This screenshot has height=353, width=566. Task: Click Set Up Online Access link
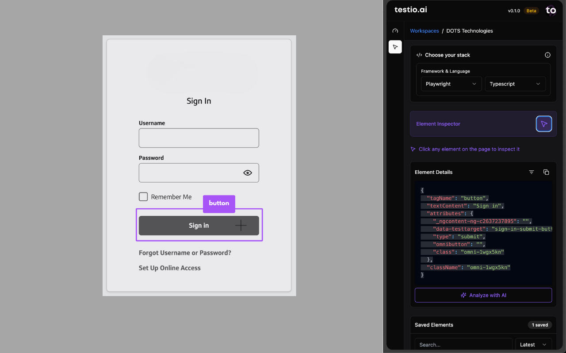click(x=170, y=268)
